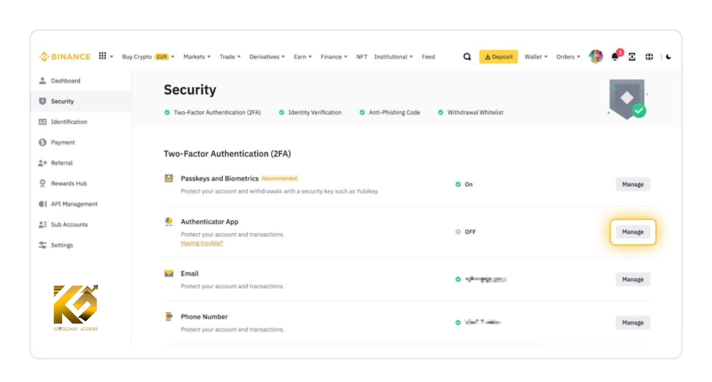Open the search magnifier icon

(467, 57)
